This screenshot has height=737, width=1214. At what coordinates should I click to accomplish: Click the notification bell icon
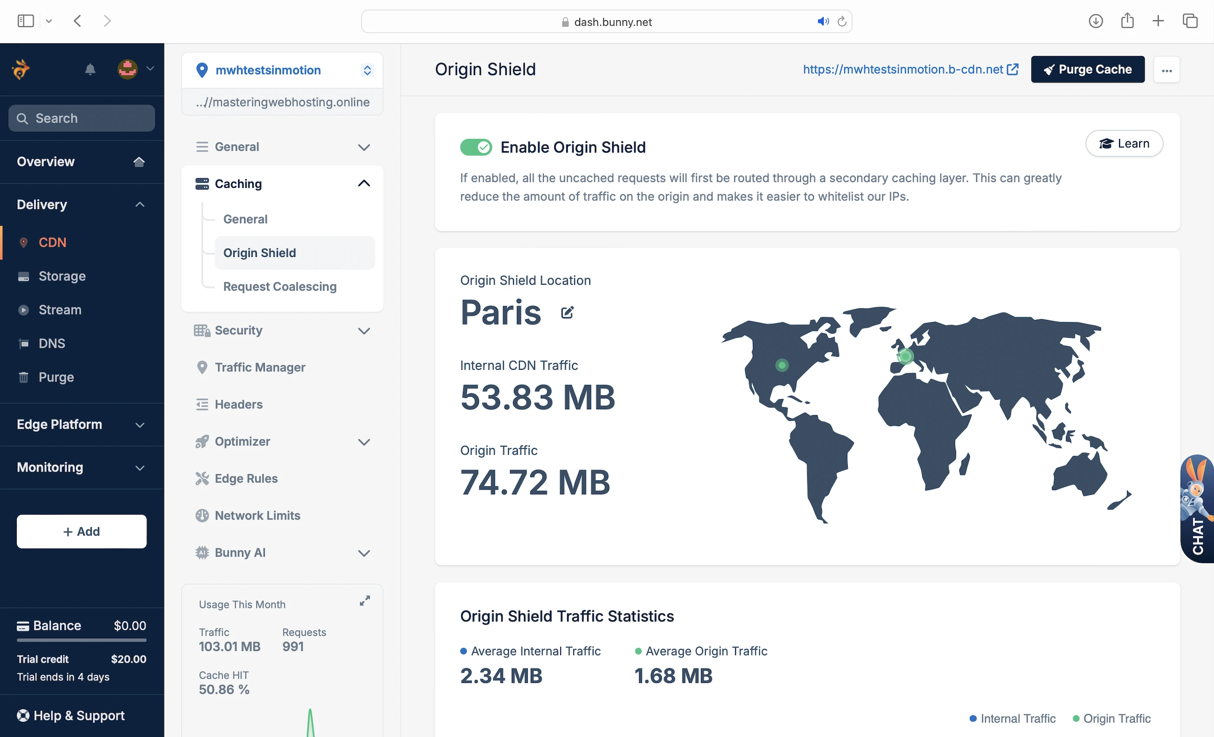[90, 69]
